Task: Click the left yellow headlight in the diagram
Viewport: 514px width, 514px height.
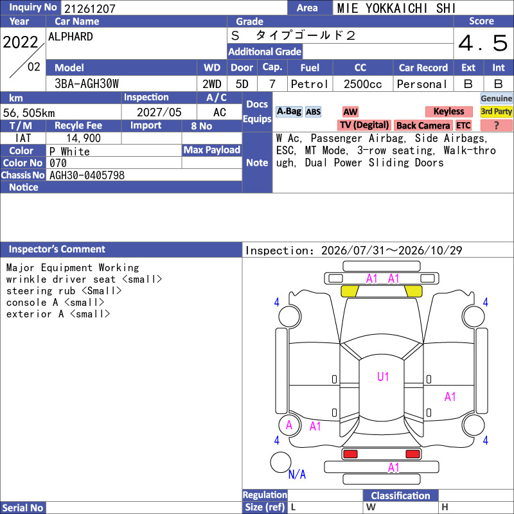Action: (350, 291)
